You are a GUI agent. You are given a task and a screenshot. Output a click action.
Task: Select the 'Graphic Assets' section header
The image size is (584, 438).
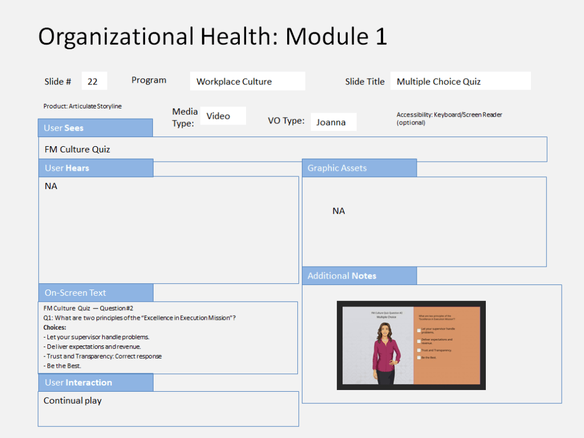[359, 168]
